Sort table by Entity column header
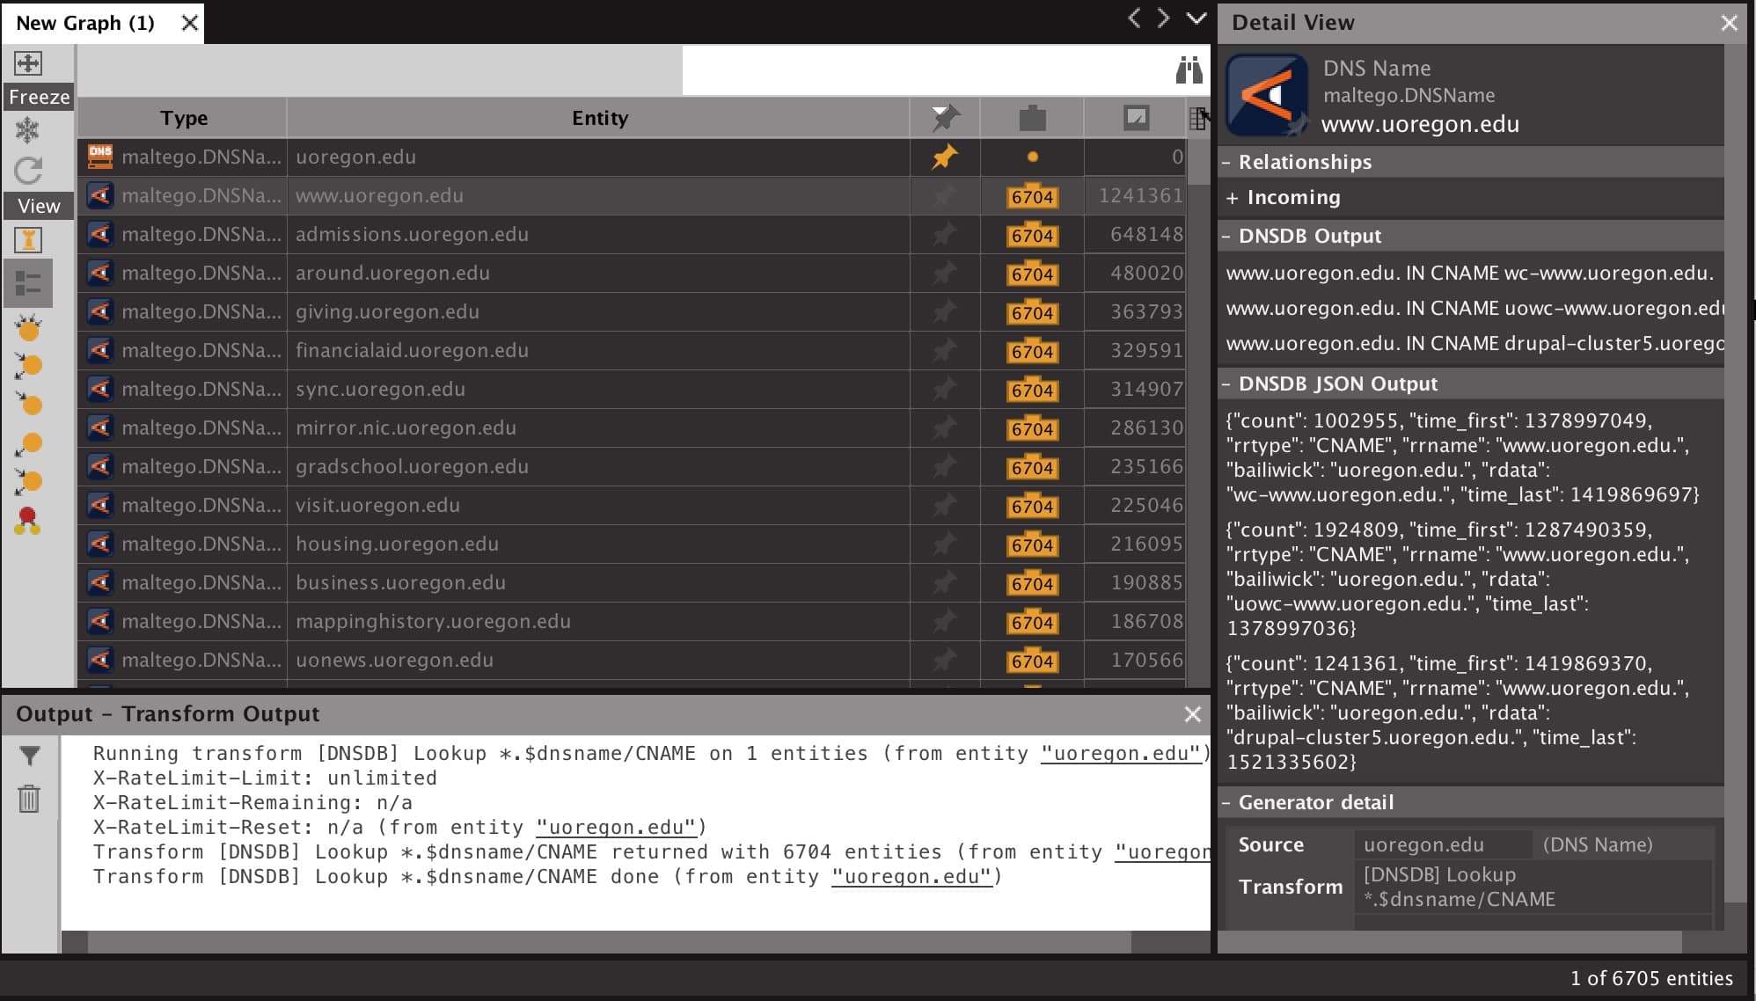 (x=599, y=118)
